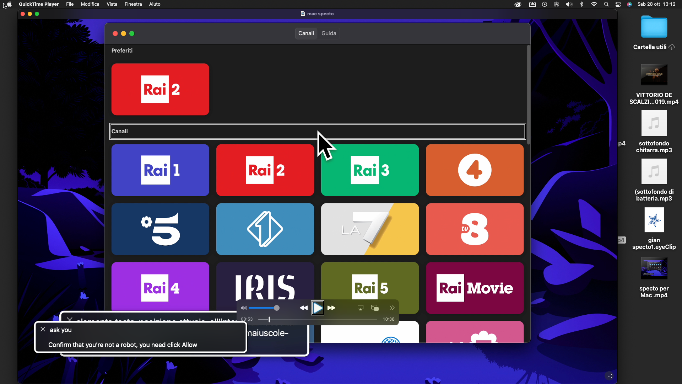Open Wi-Fi menu bar icon
Viewport: 682px width, 384px height.
594,4
